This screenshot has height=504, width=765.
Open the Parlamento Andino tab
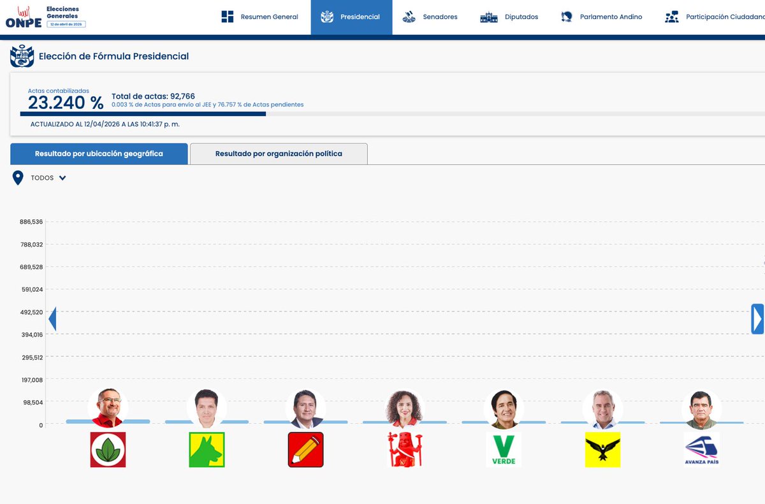click(602, 17)
